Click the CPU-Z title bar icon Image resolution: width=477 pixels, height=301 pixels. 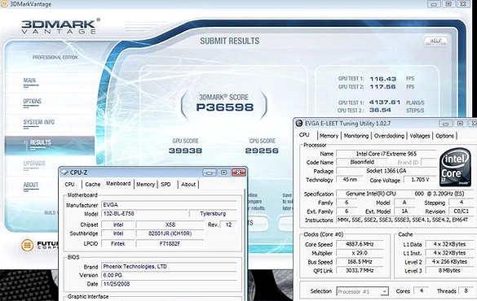pyautogui.click(x=64, y=172)
